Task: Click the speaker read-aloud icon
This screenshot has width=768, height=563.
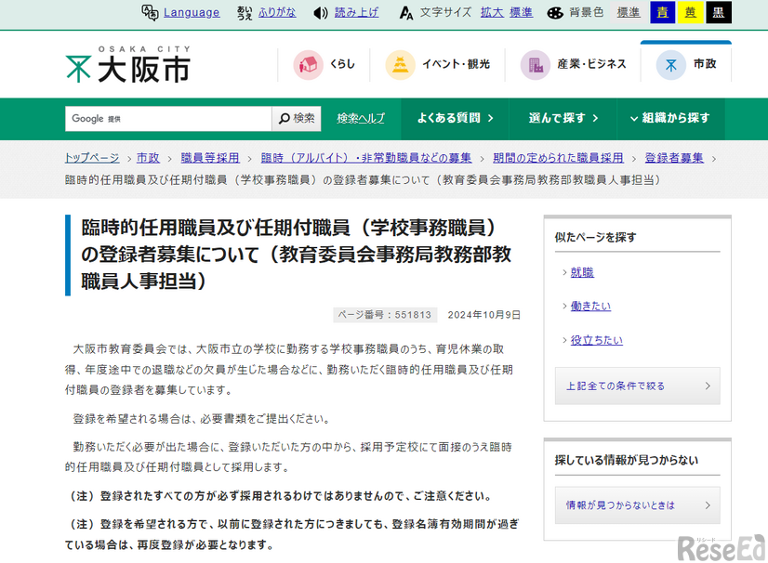Action: tap(321, 13)
